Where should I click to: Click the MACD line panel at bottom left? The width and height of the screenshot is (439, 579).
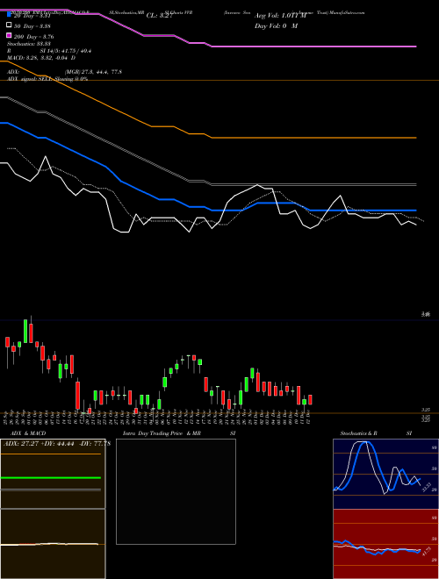[x=53, y=544]
